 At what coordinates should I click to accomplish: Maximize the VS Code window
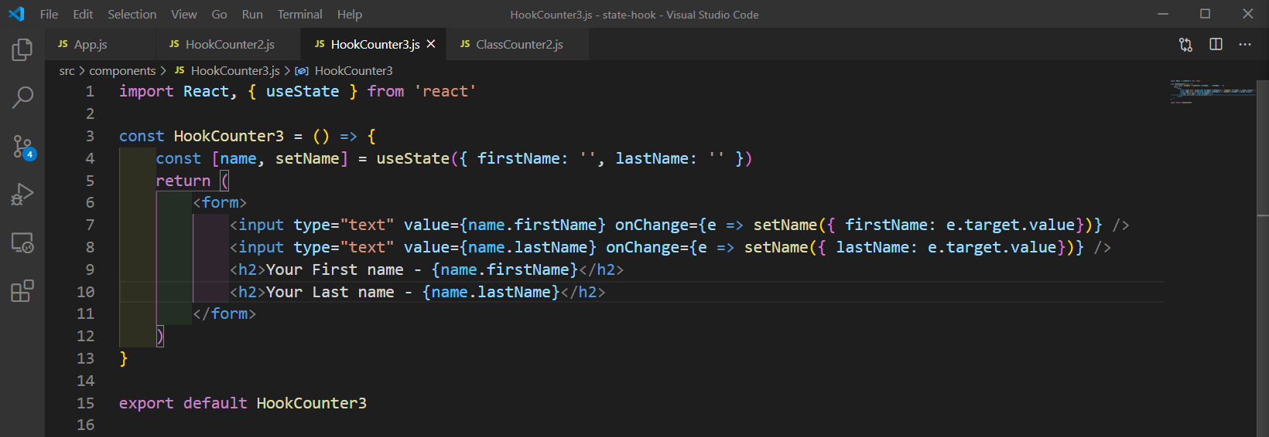point(1205,14)
